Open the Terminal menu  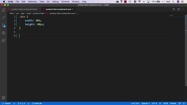pos(65,1)
